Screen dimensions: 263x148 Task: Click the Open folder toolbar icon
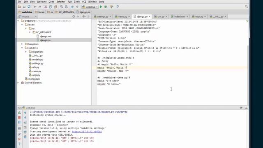(x=19, y=7)
